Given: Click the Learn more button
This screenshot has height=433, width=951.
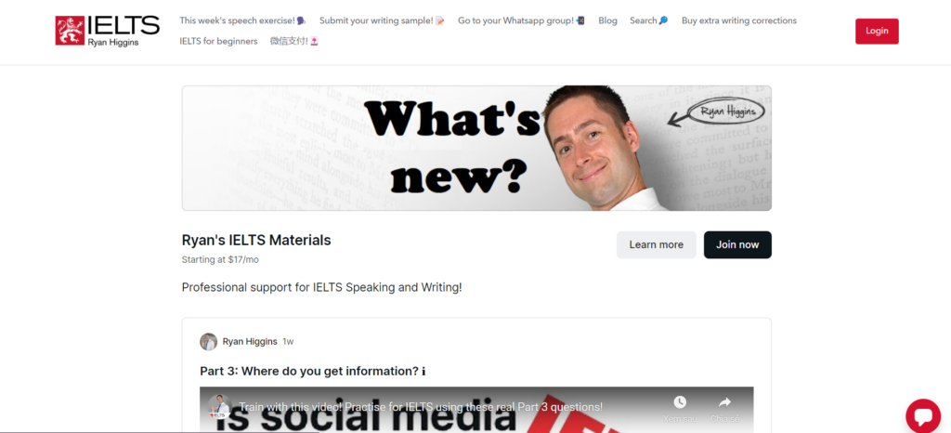Looking at the screenshot, I should point(657,245).
